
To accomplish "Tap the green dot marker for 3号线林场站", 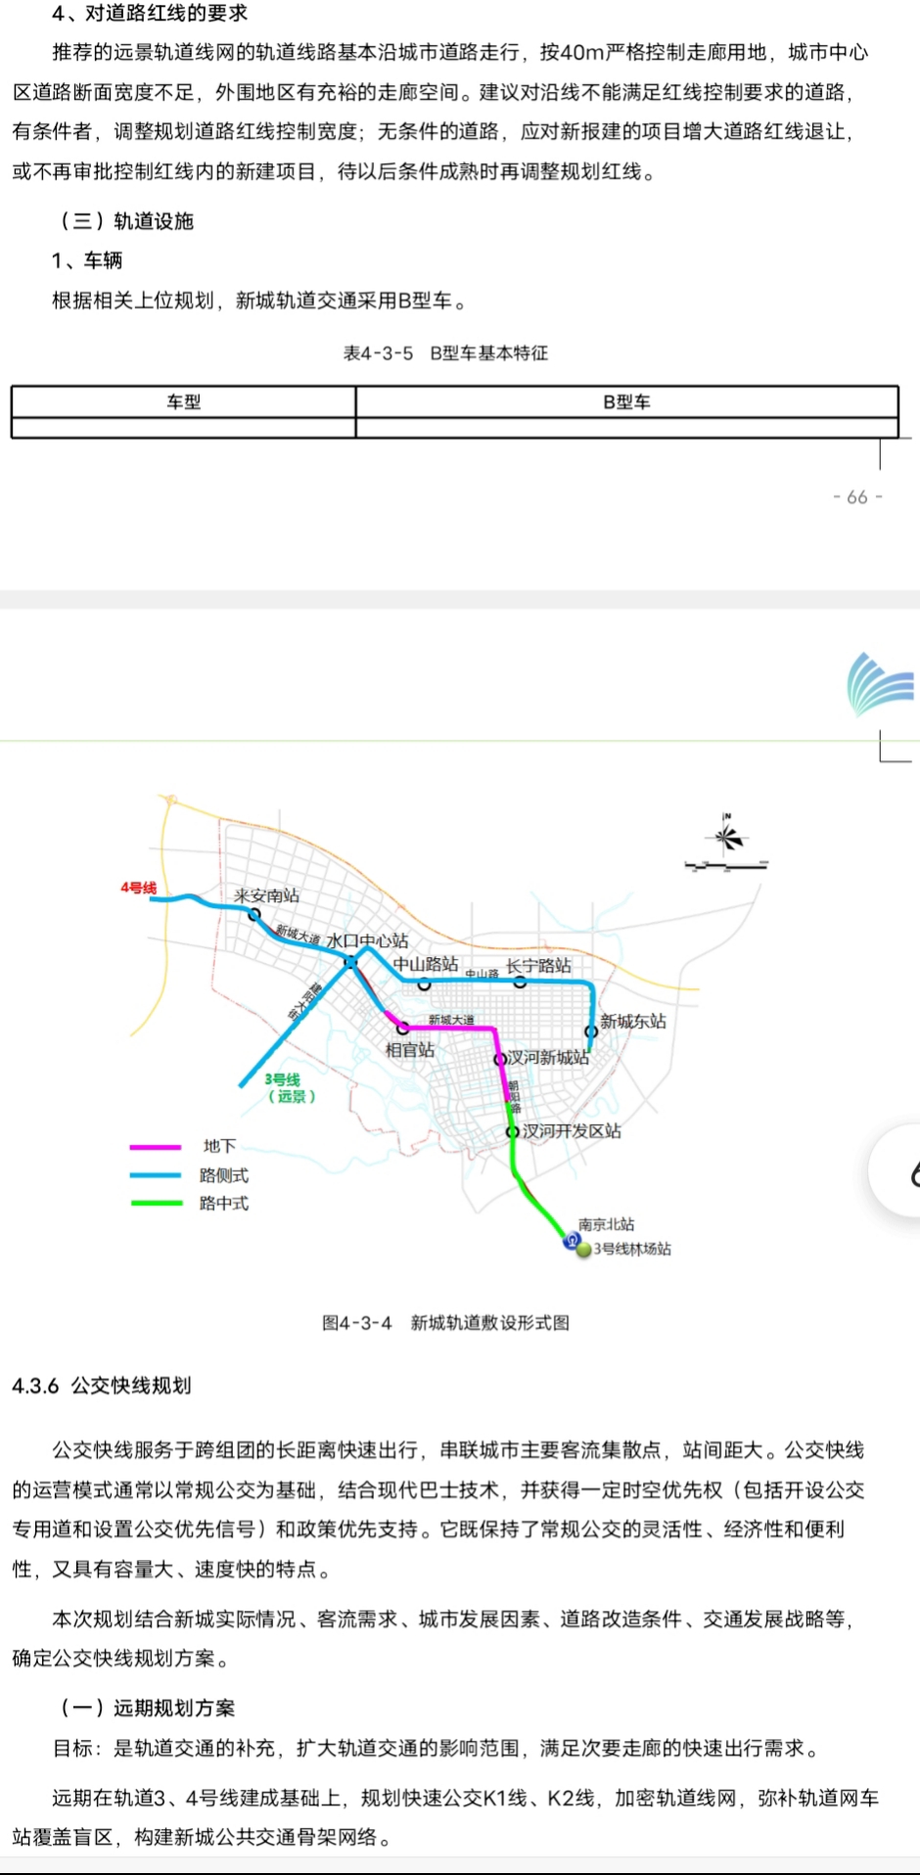I will coord(584,1250).
